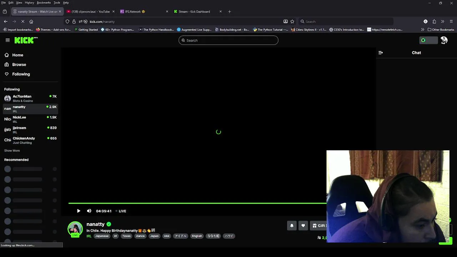Select the Japanese stream tag
This screenshot has width=457, height=257.
coord(102,236)
